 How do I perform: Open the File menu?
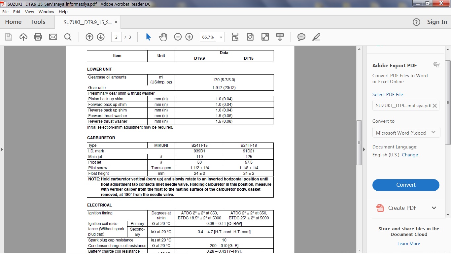5,12
